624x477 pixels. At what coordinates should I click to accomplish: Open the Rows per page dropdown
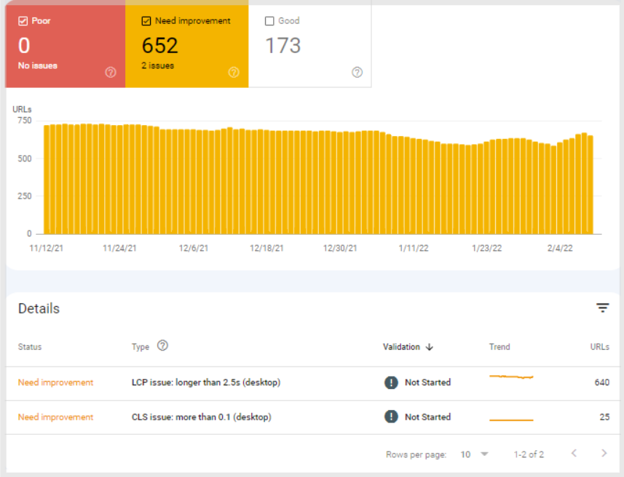click(x=475, y=454)
